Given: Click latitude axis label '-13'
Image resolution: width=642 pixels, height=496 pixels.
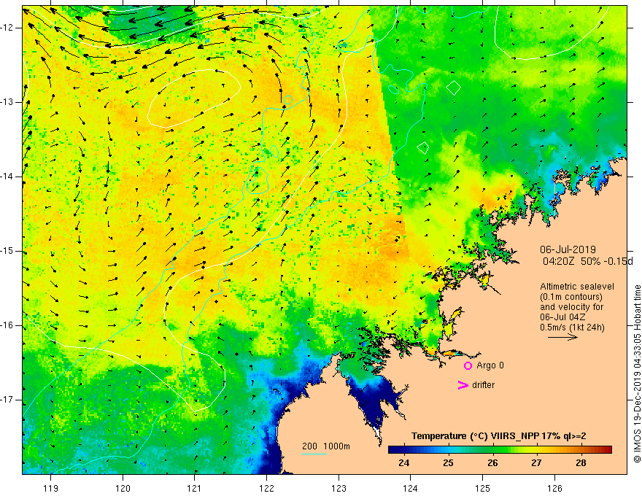Looking at the screenshot, I should 7,102.
